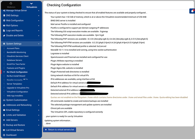Screen dimensions: 195x139
Task: Expand Backup and Restore arrow
Action: [x=39, y=125]
